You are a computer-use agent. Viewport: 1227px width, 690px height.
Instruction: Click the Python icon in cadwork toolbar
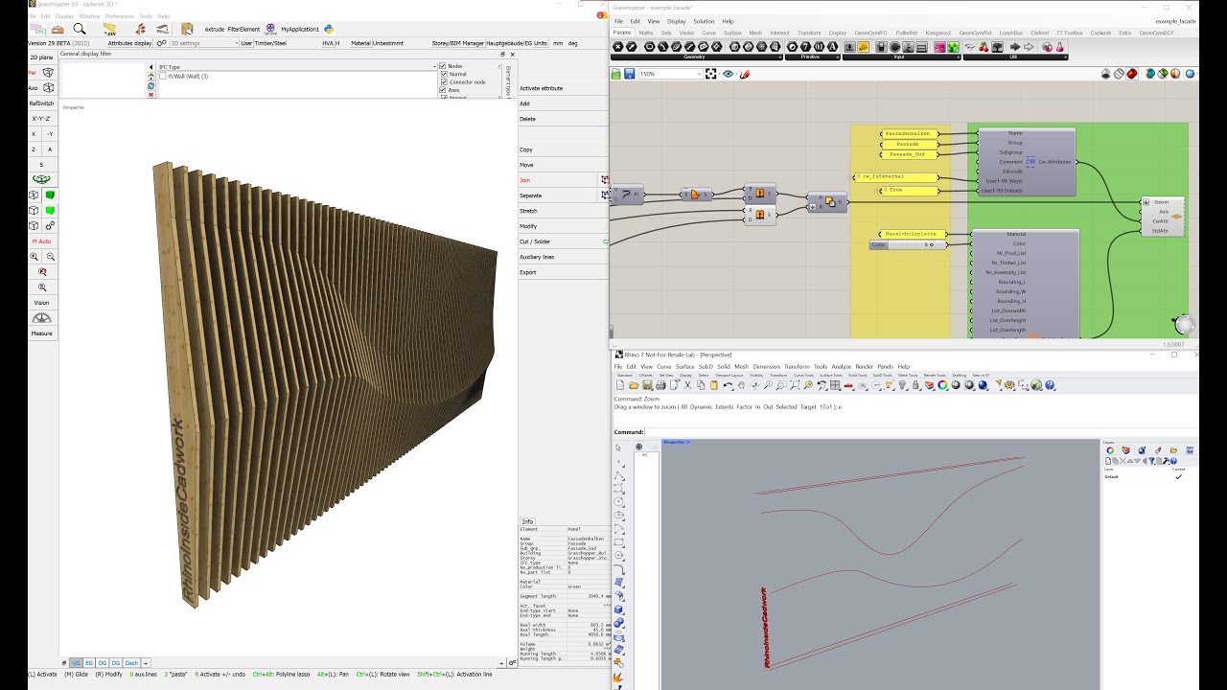pyautogui.click(x=329, y=29)
